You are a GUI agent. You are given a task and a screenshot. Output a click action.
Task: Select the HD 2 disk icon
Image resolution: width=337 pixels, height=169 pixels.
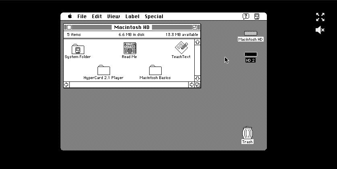(x=251, y=54)
